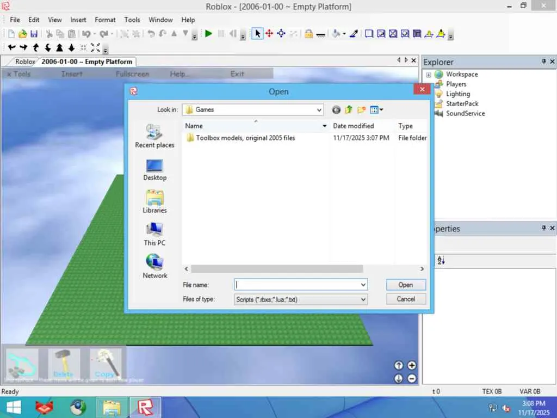Select the arrow pointer selection tool
557x418 pixels.
257,34
